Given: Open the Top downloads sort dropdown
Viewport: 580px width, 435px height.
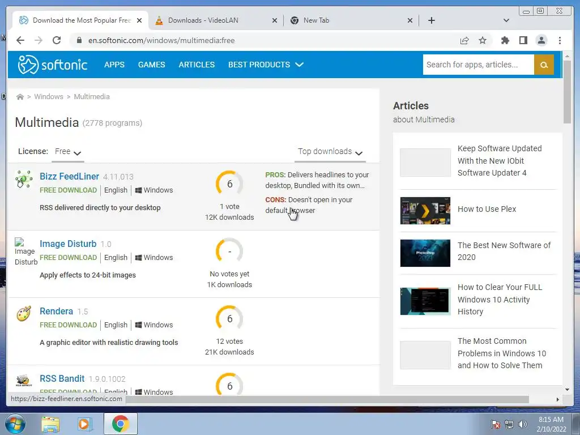Looking at the screenshot, I should 330,152.
